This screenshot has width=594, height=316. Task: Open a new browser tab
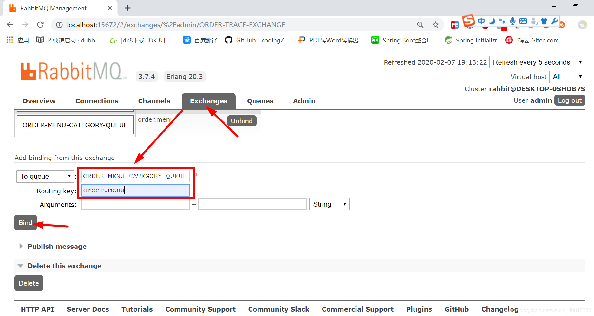click(x=128, y=8)
